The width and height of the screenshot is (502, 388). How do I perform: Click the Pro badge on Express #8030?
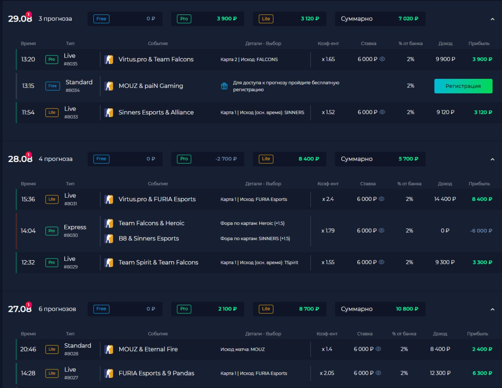52,231
